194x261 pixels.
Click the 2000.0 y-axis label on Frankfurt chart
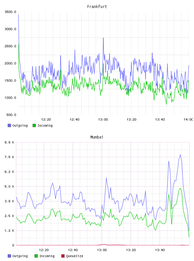tap(10, 63)
